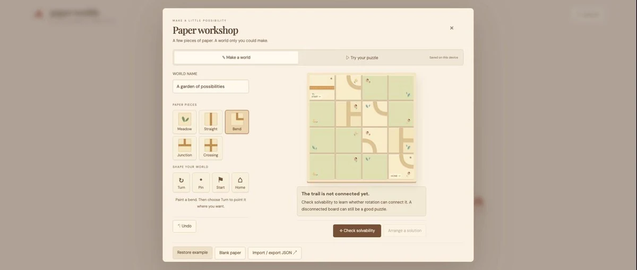This screenshot has height=270, width=637.
Task: Click the World name input field
Action: [x=211, y=86]
